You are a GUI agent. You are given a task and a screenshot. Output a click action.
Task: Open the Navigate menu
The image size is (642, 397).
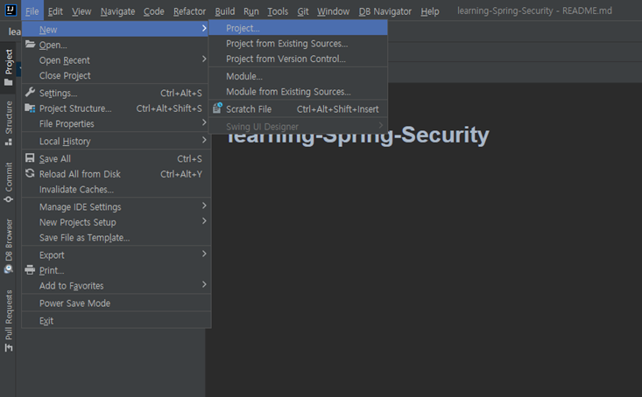tap(117, 11)
